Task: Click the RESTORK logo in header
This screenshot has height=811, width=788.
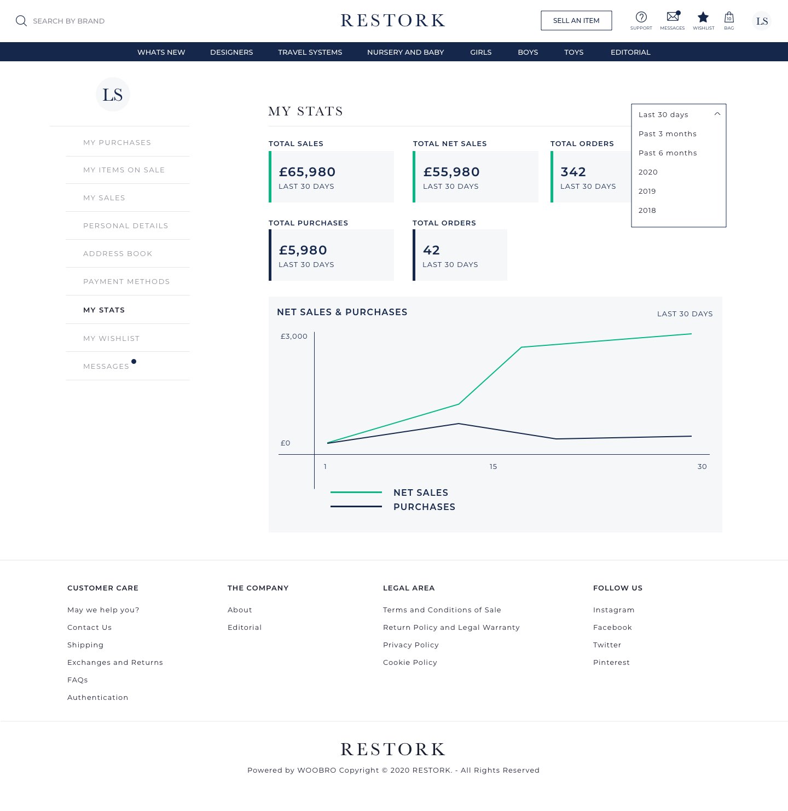Action: tap(393, 21)
